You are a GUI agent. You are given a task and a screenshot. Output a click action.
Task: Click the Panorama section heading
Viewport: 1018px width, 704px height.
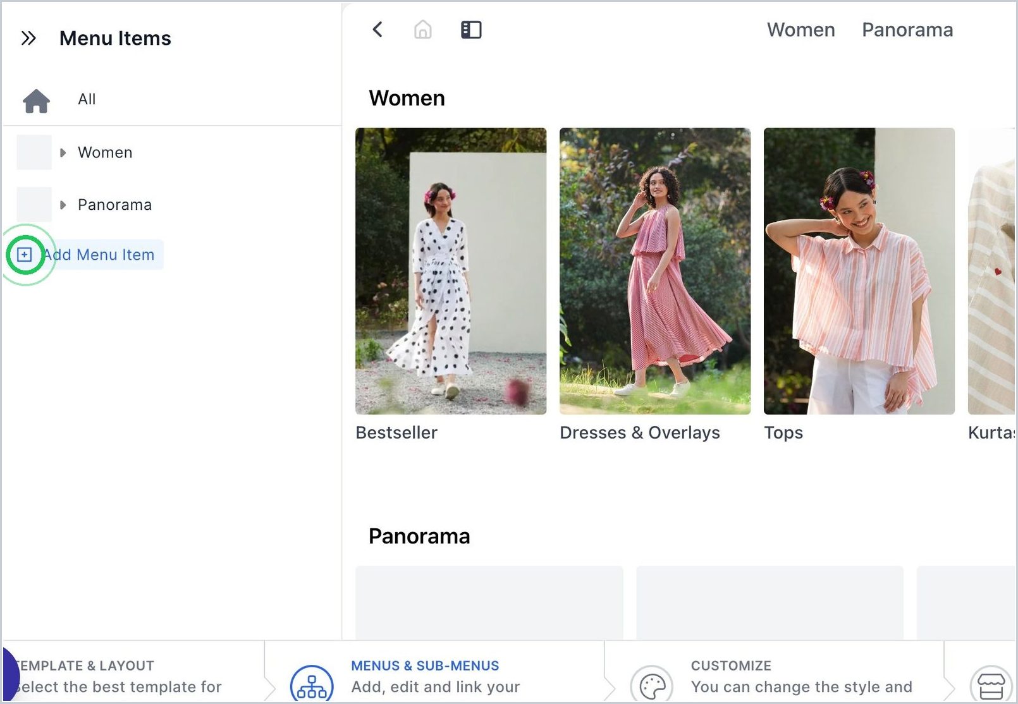point(419,537)
